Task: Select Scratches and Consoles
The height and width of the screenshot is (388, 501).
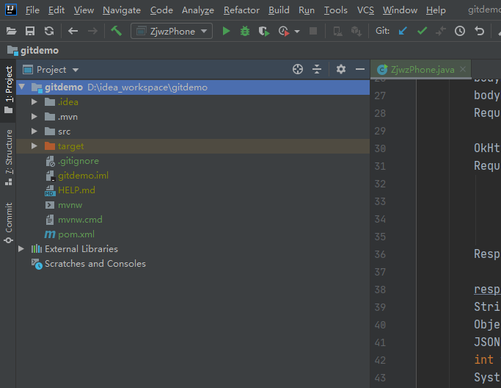Action: tap(95, 264)
